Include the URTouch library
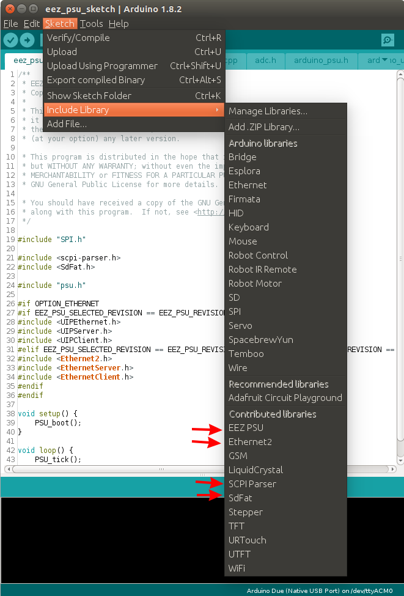Viewport: 404px width, 596px height. click(x=286, y=540)
